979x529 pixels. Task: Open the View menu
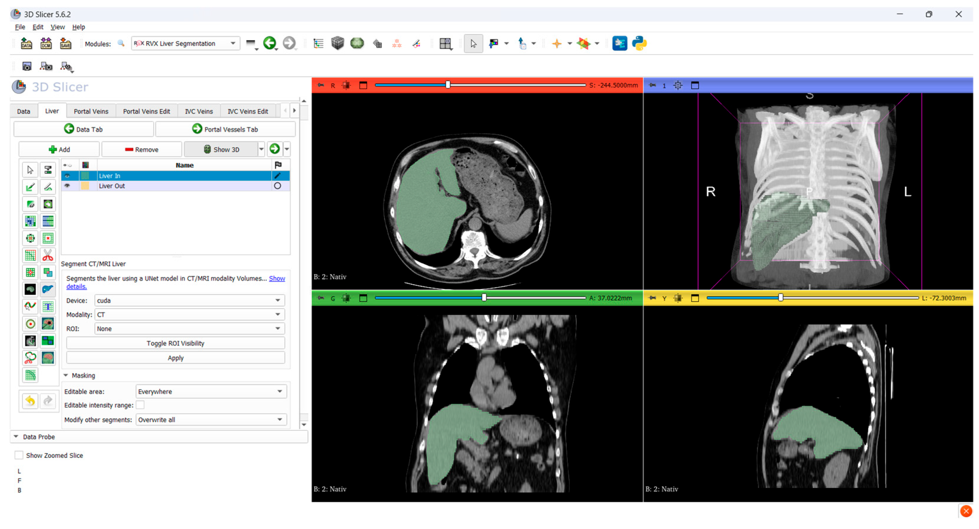click(x=57, y=27)
